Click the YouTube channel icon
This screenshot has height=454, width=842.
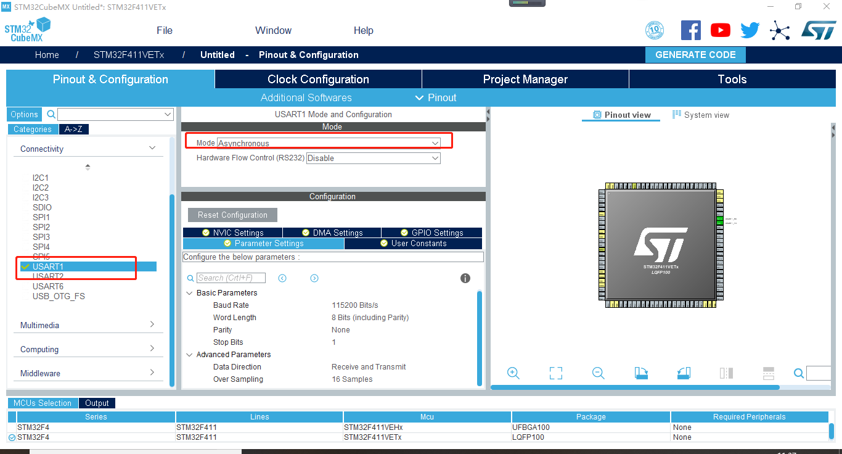(x=720, y=30)
